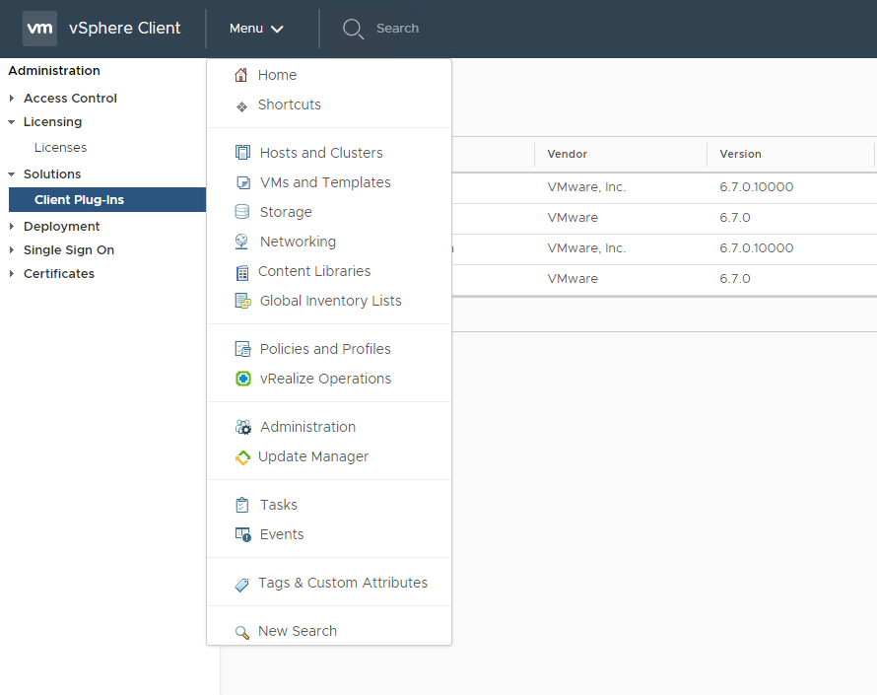877x695 pixels.
Task: Click the VMs and Templates icon
Action: (x=242, y=182)
